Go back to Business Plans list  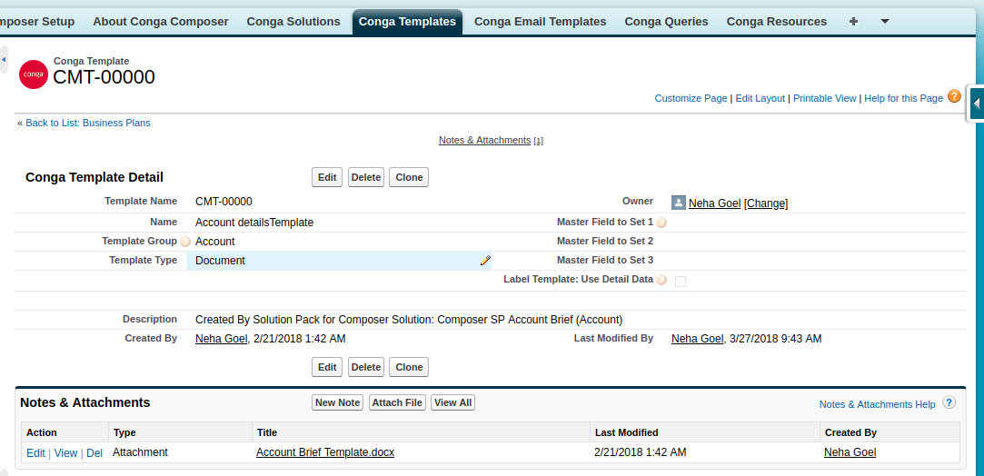(87, 123)
